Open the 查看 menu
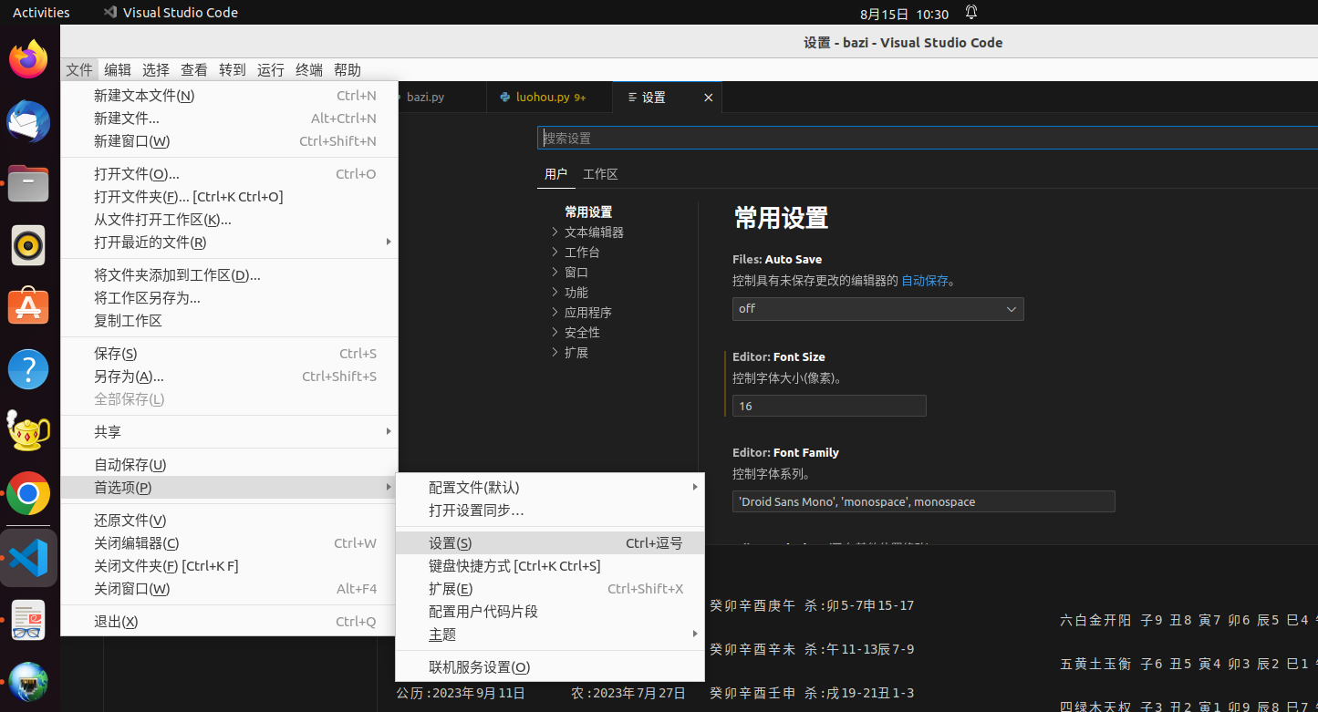 coord(194,70)
